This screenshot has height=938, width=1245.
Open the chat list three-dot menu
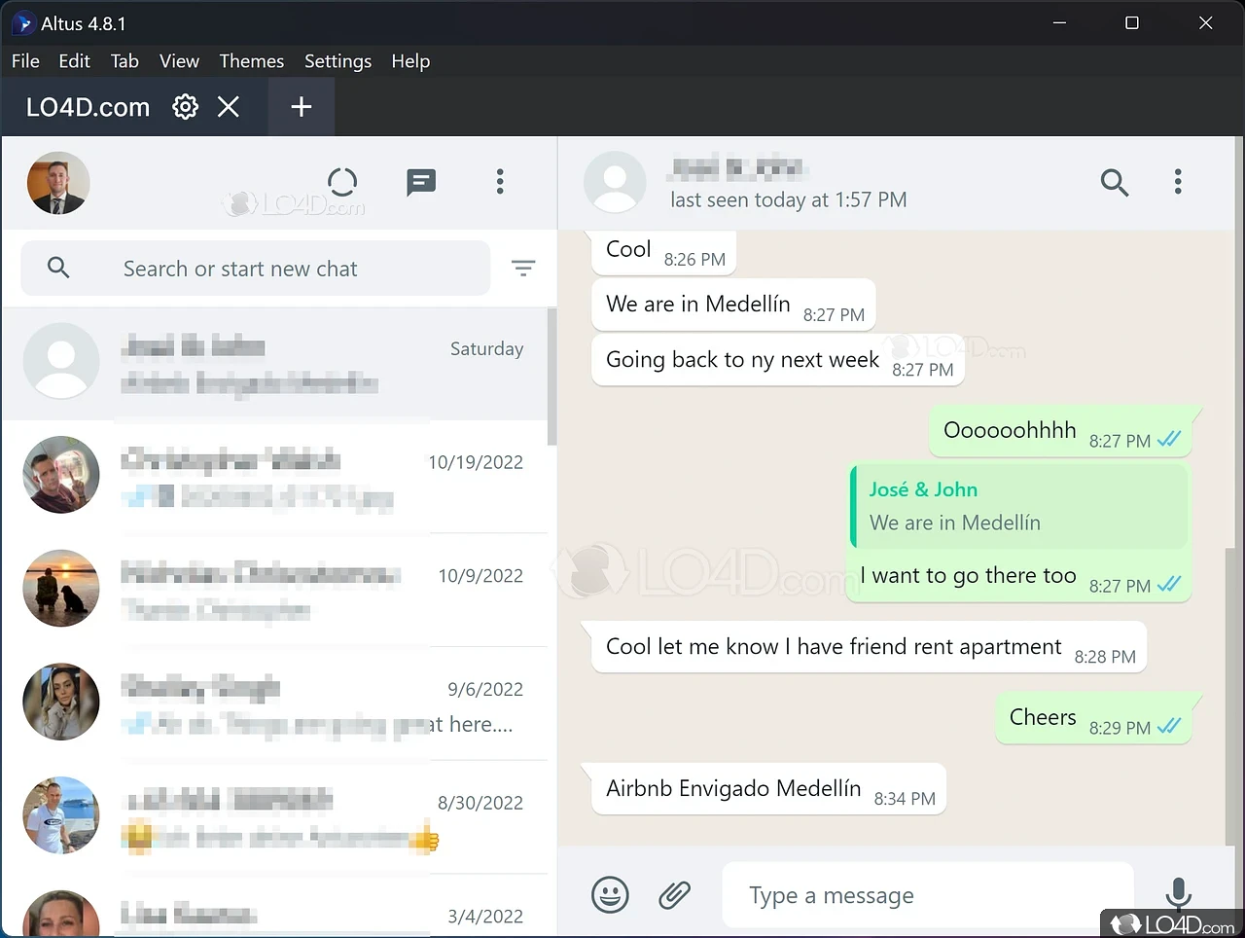click(500, 182)
